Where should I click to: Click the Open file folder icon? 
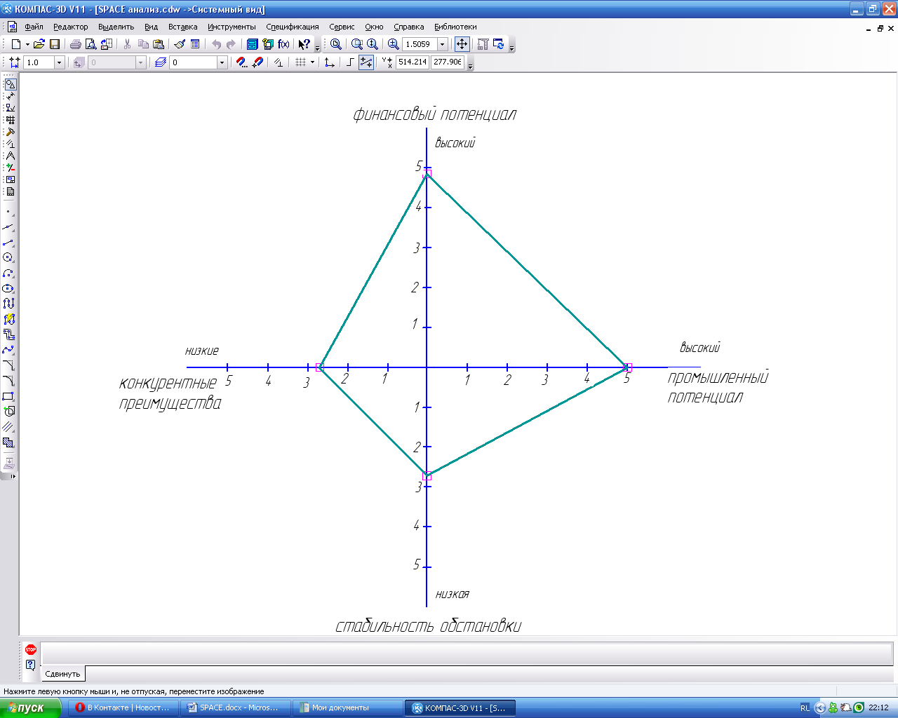(x=39, y=44)
